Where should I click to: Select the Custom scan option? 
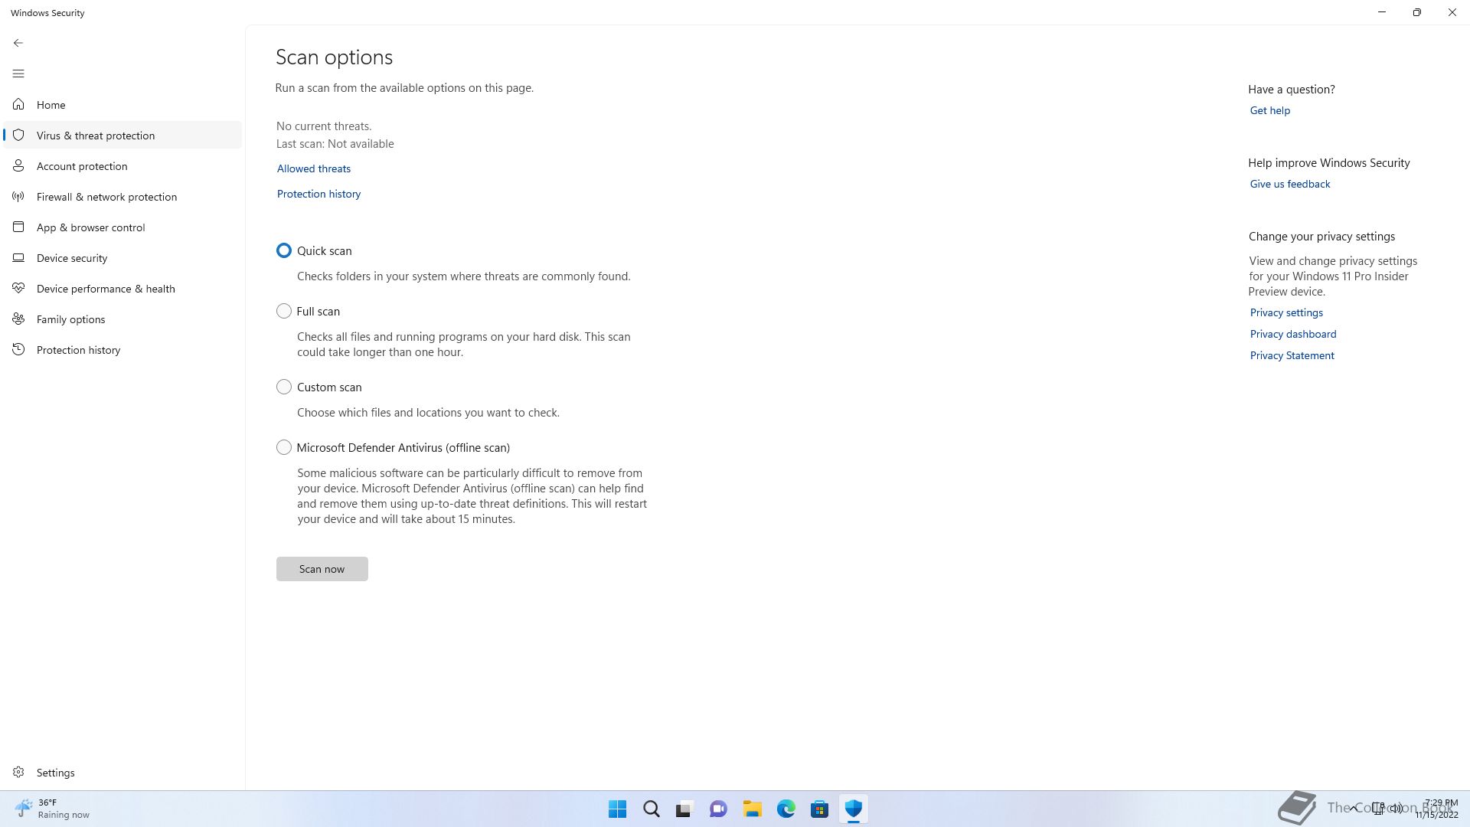(284, 387)
